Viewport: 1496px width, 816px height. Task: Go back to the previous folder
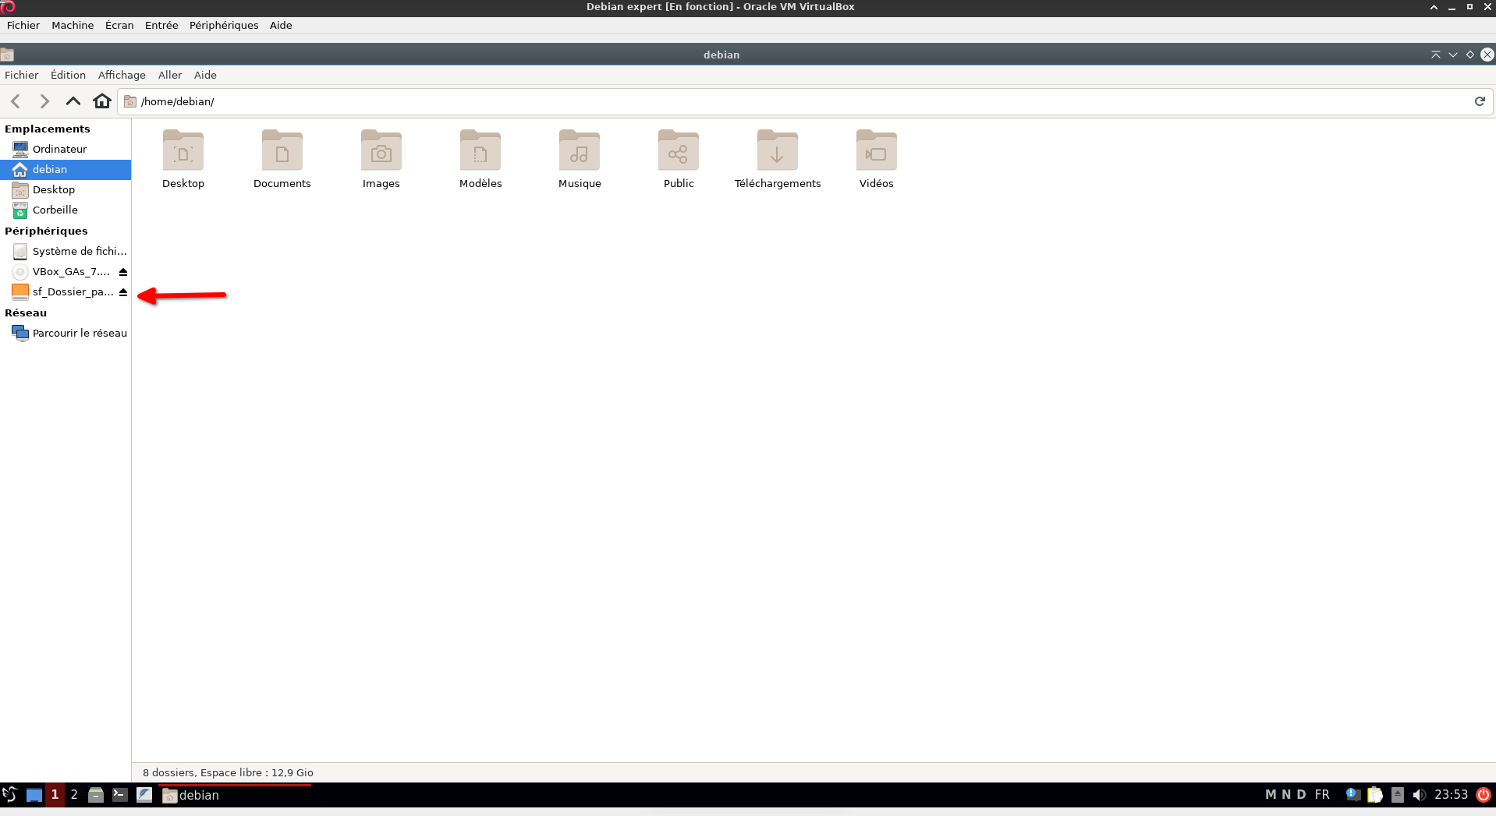point(16,101)
